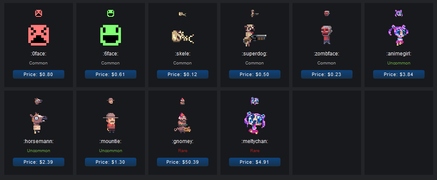Click the large animegirl purple-haired image
Screen dimensions: 437x180
(x=398, y=35)
